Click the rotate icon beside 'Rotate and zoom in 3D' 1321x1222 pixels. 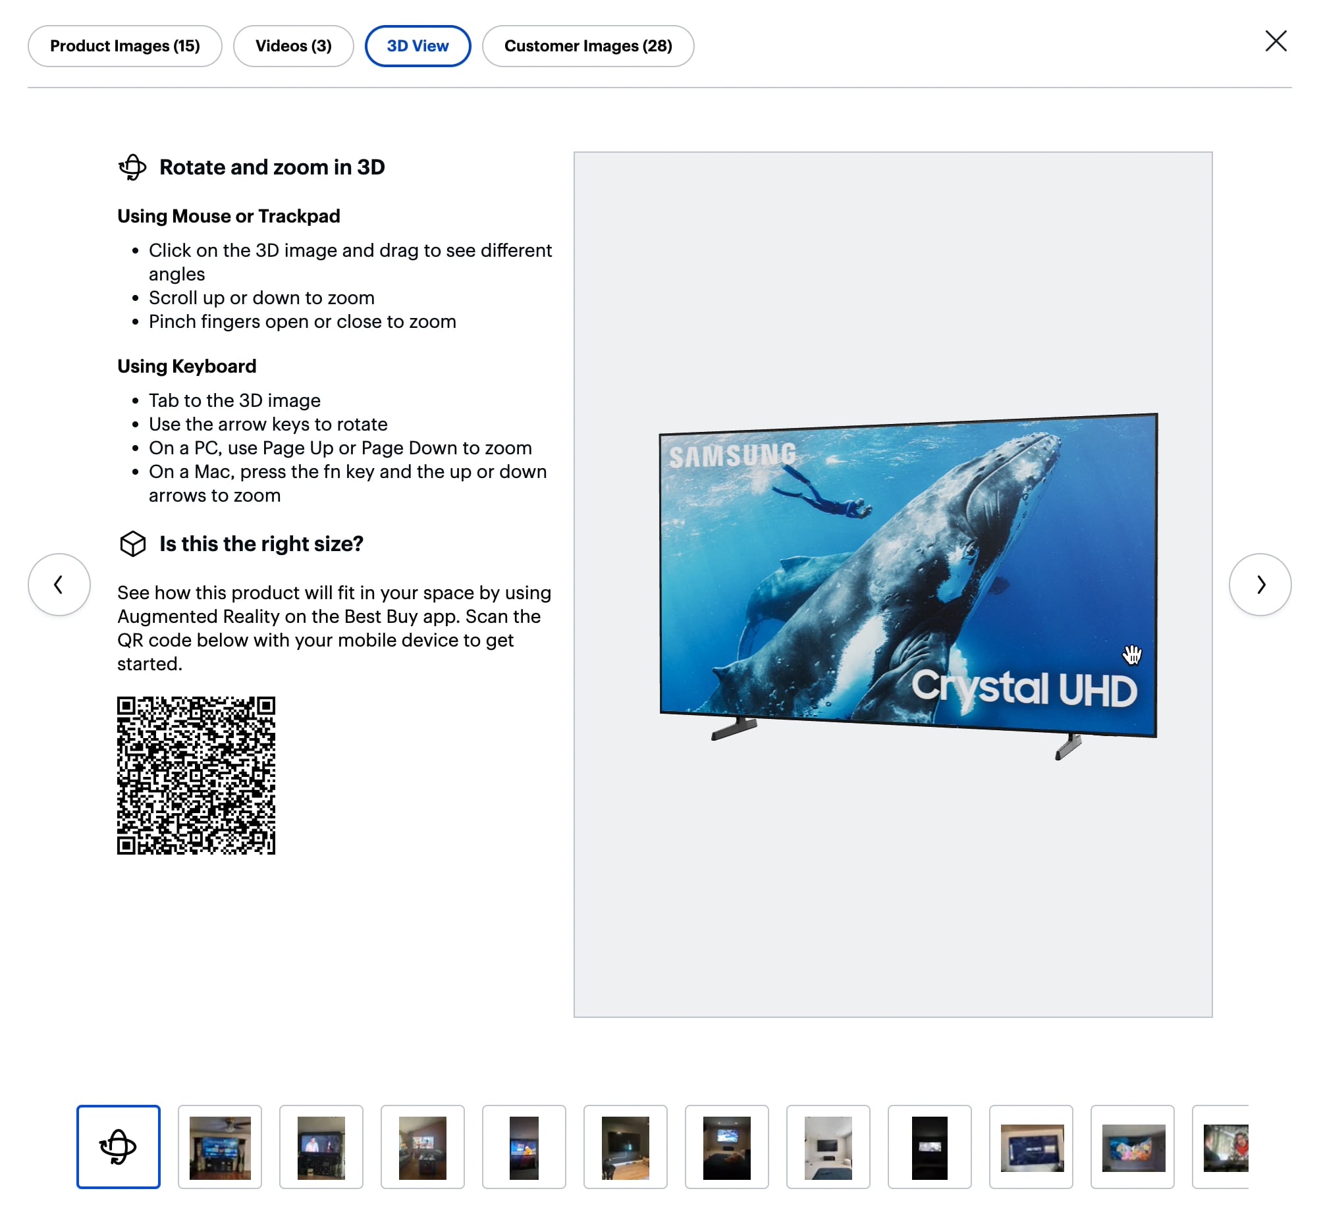[132, 167]
